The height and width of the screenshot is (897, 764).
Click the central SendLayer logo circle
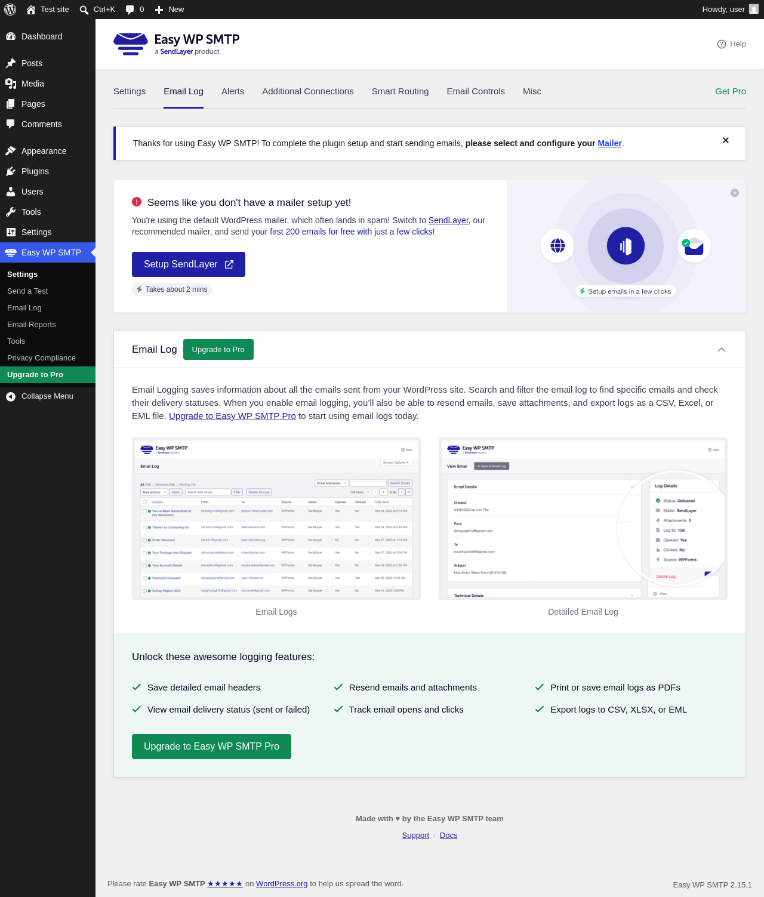pos(626,246)
